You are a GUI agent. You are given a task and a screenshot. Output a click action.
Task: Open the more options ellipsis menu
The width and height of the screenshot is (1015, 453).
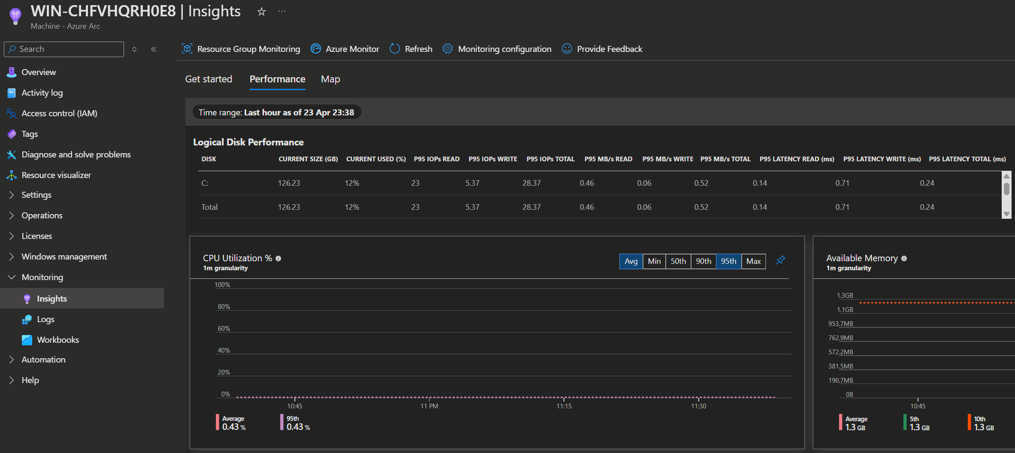(282, 11)
